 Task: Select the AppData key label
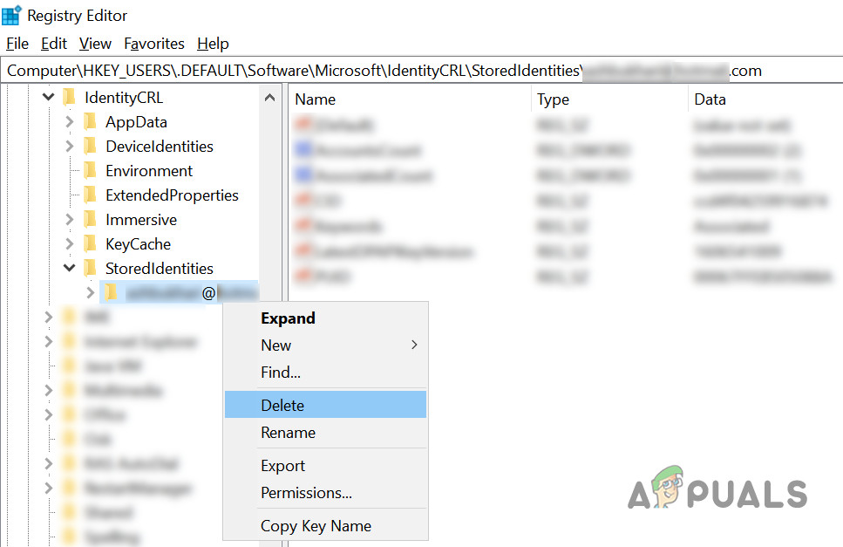(136, 122)
